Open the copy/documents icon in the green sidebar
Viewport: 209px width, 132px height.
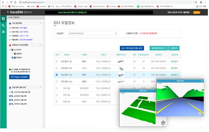[x=3, y=19]
